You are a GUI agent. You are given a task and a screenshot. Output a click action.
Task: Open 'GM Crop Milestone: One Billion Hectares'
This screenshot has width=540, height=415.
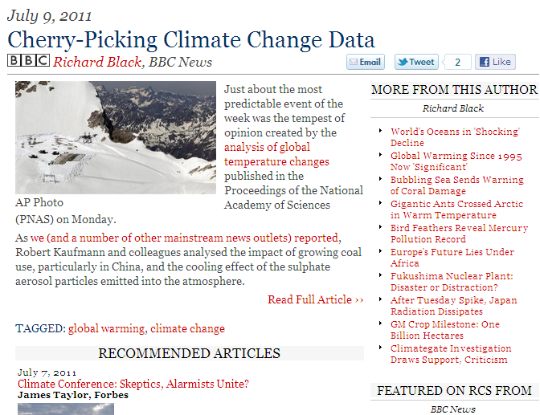(445, 330)
